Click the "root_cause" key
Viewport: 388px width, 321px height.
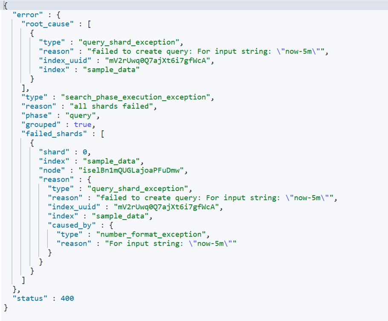pos(47,24)
